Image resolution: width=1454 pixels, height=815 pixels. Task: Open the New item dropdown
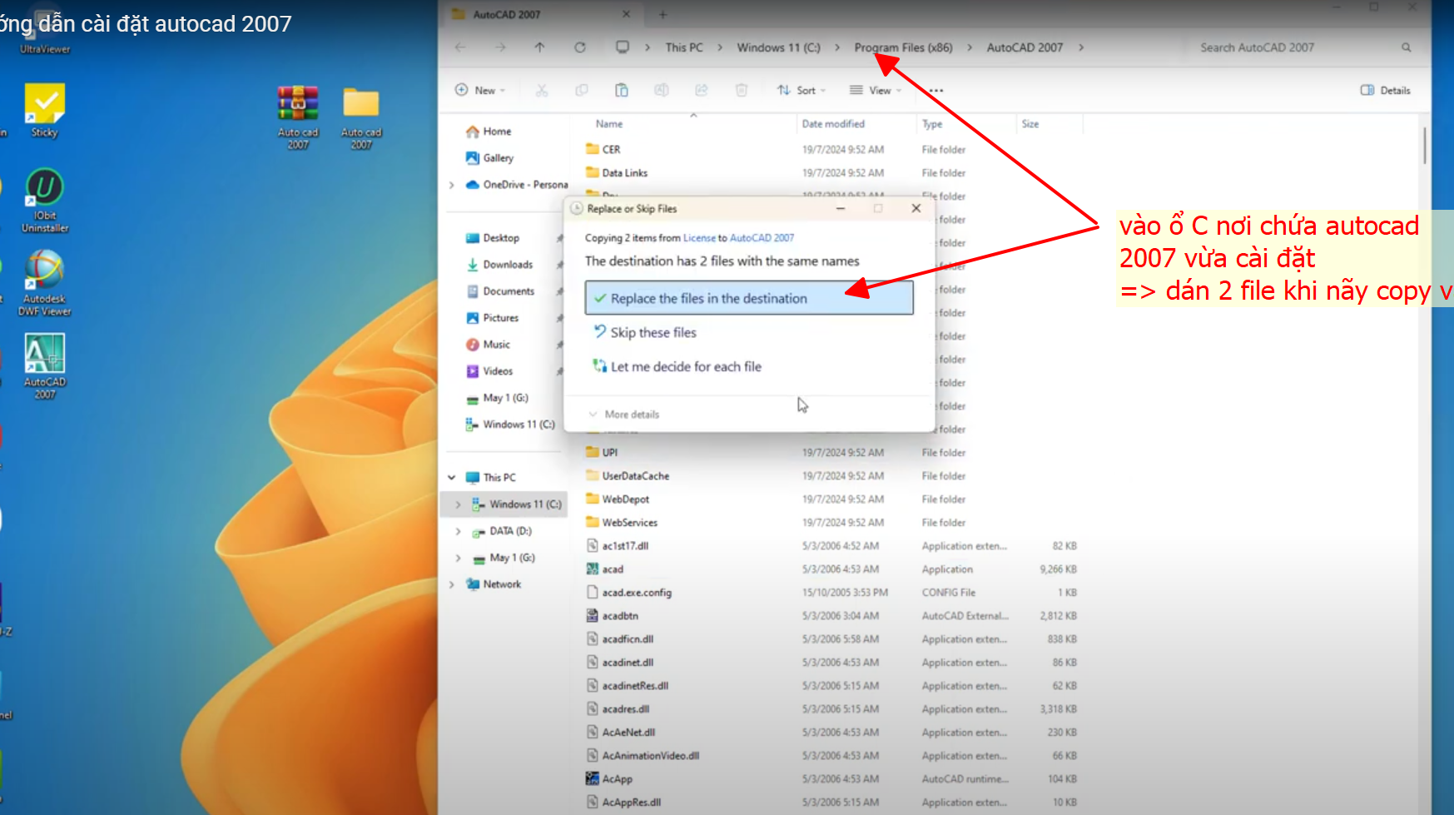coord(480,90)
